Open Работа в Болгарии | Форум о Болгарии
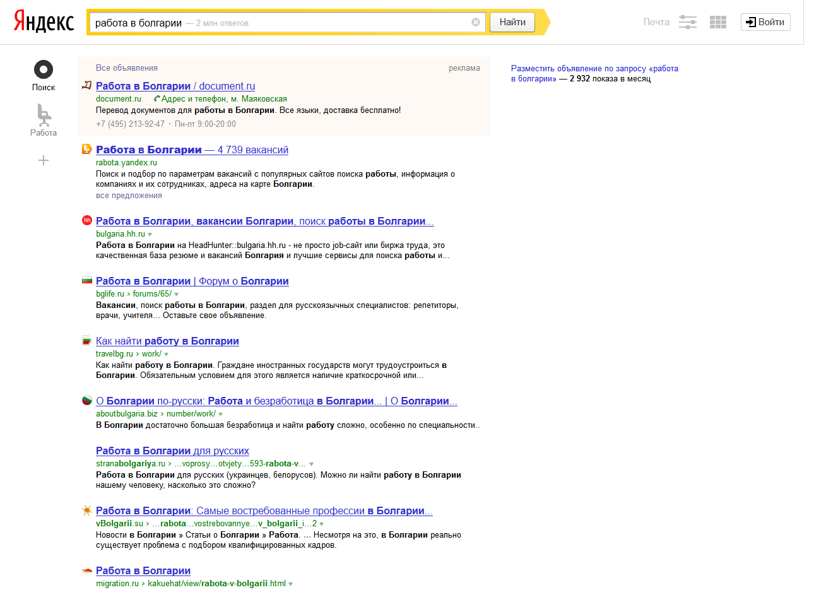The width and height of the screenshot is (814, 590). [x=192, y=281]
